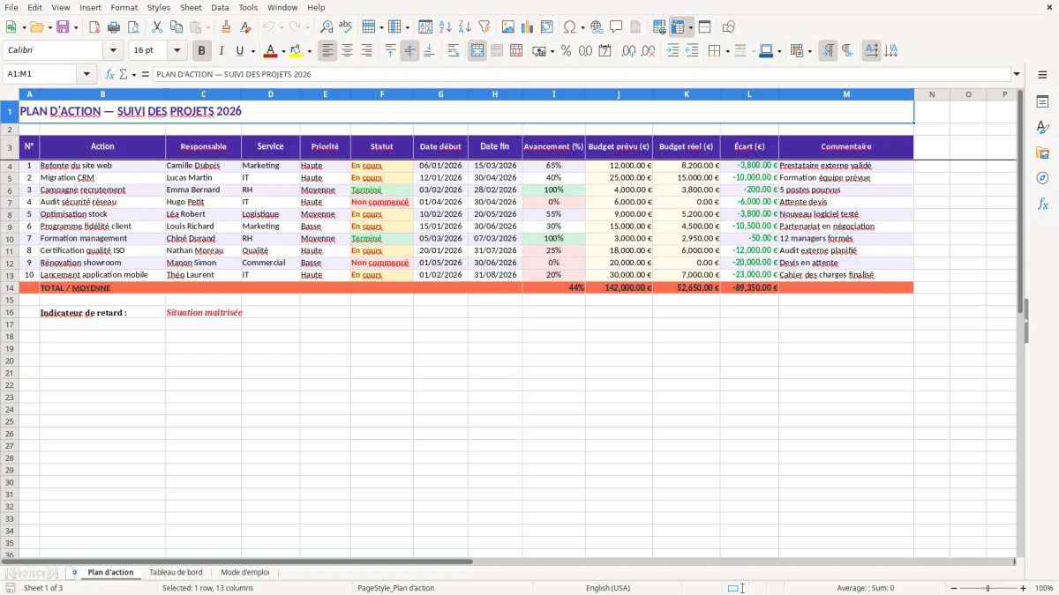This screenshot has width=1059, height=595.
Task: Clear direct formatting
Action: [x=245, y=27]
